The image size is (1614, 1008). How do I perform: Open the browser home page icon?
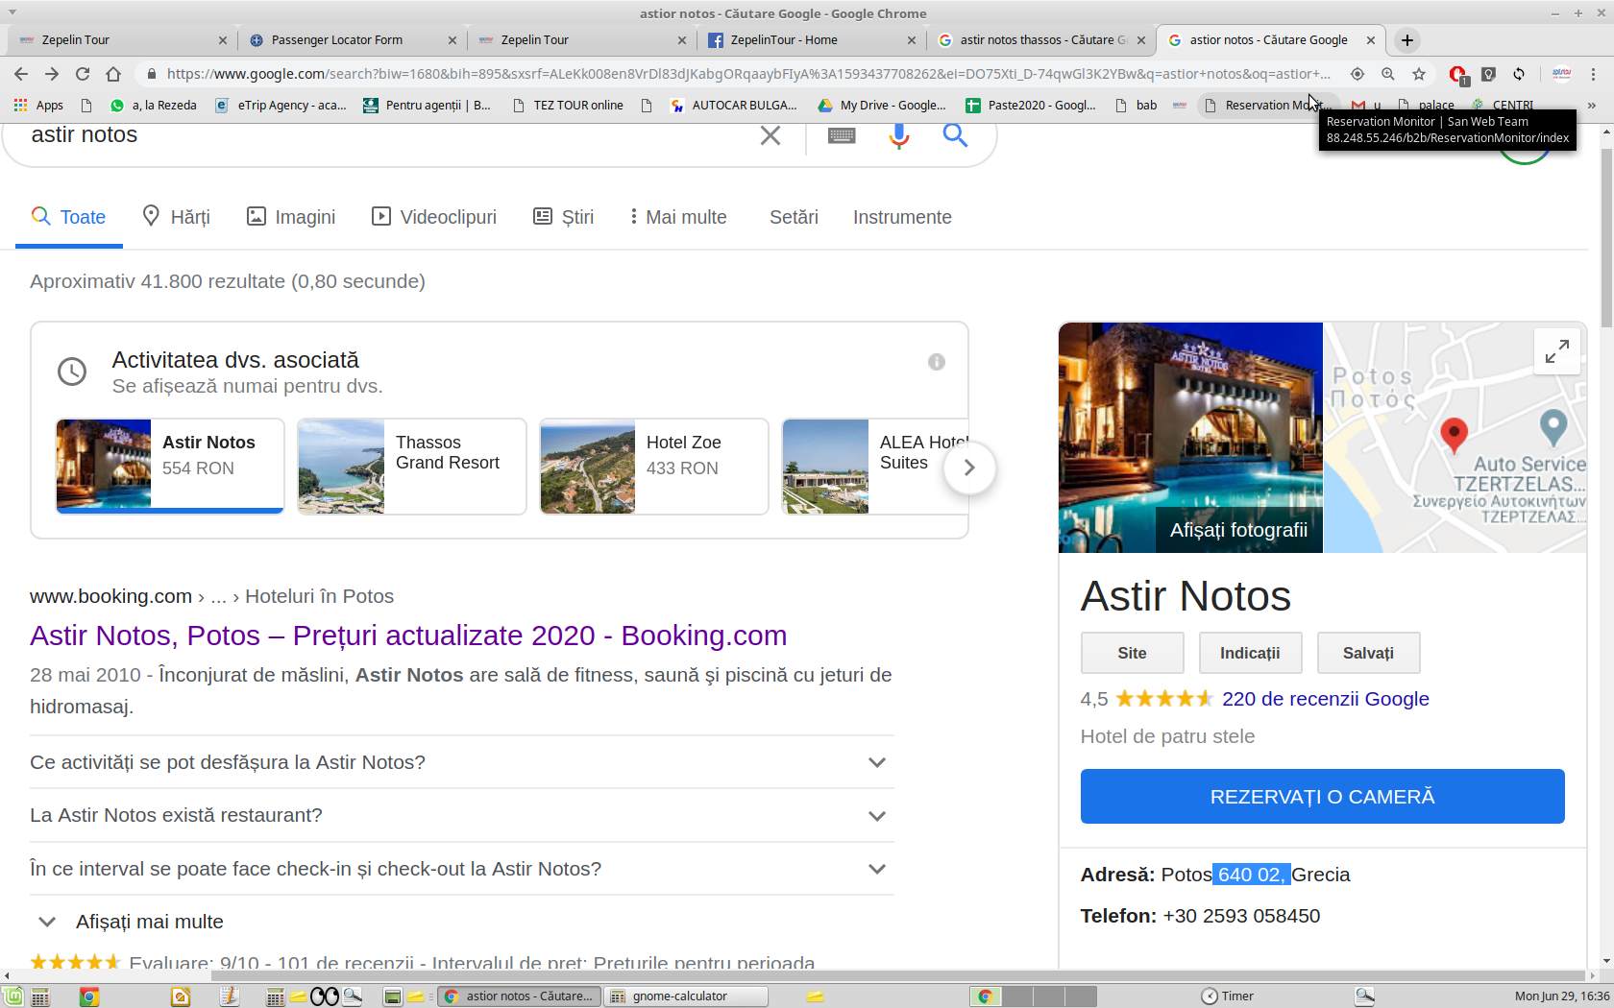(113, 74)
